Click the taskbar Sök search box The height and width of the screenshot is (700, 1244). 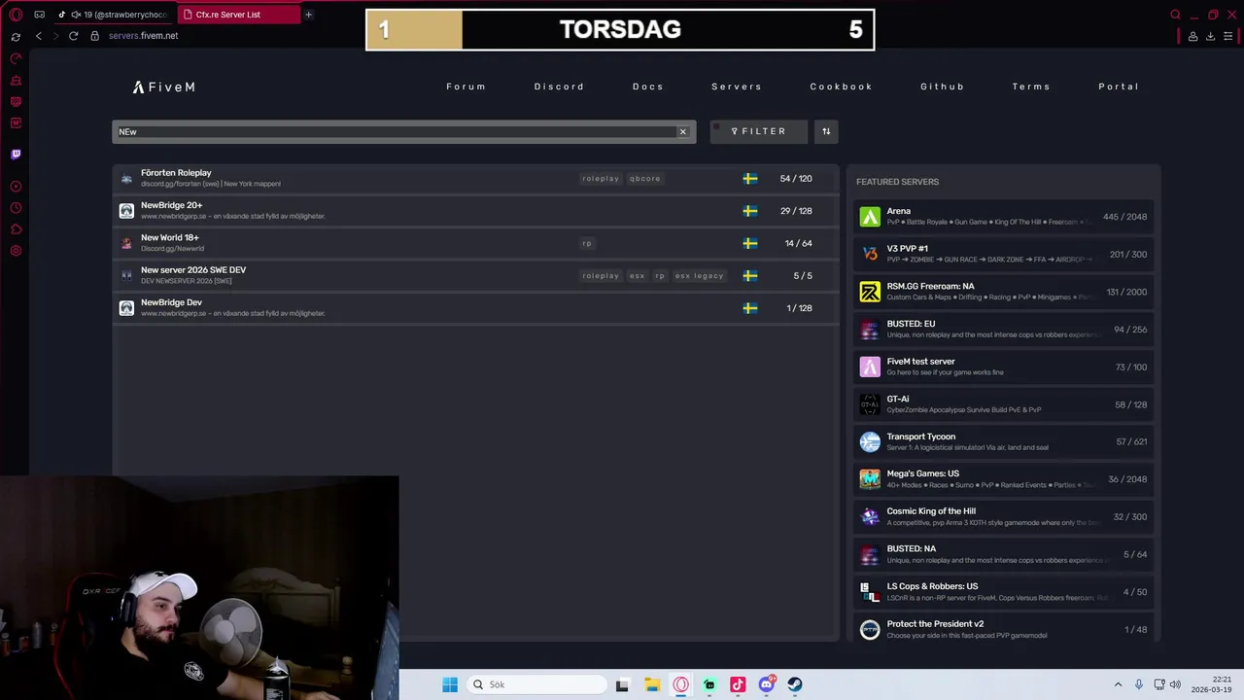tap(536, 684)
